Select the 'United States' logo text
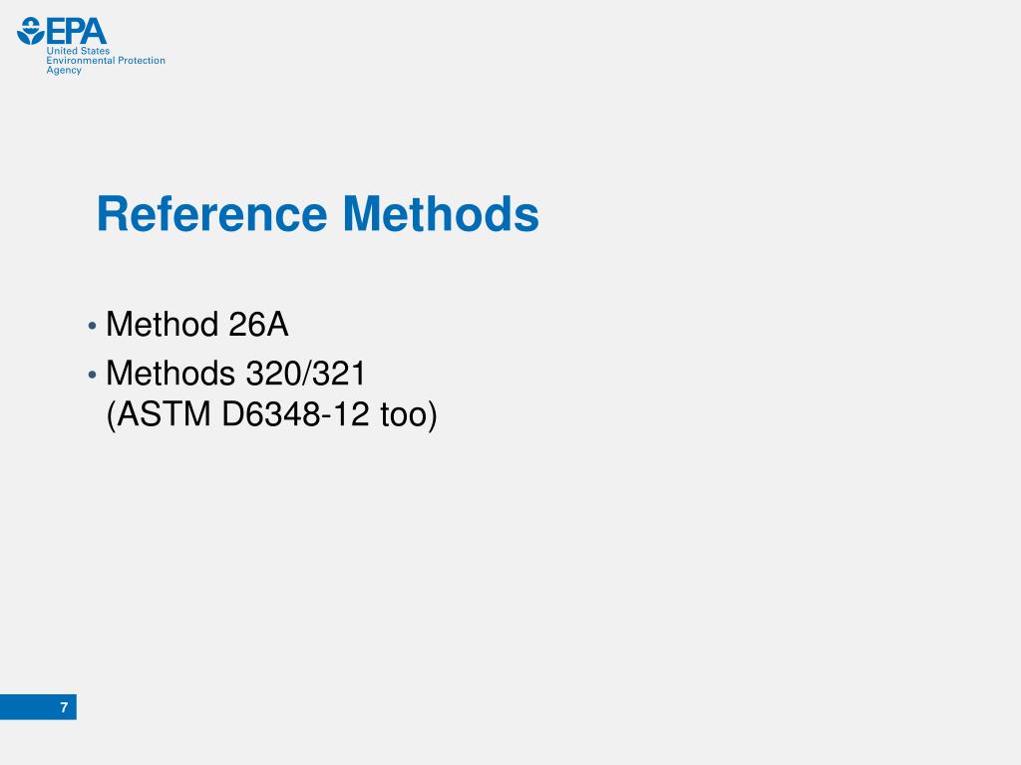Viewport: 1021px width, 765px height. click(x=78, y=51)
